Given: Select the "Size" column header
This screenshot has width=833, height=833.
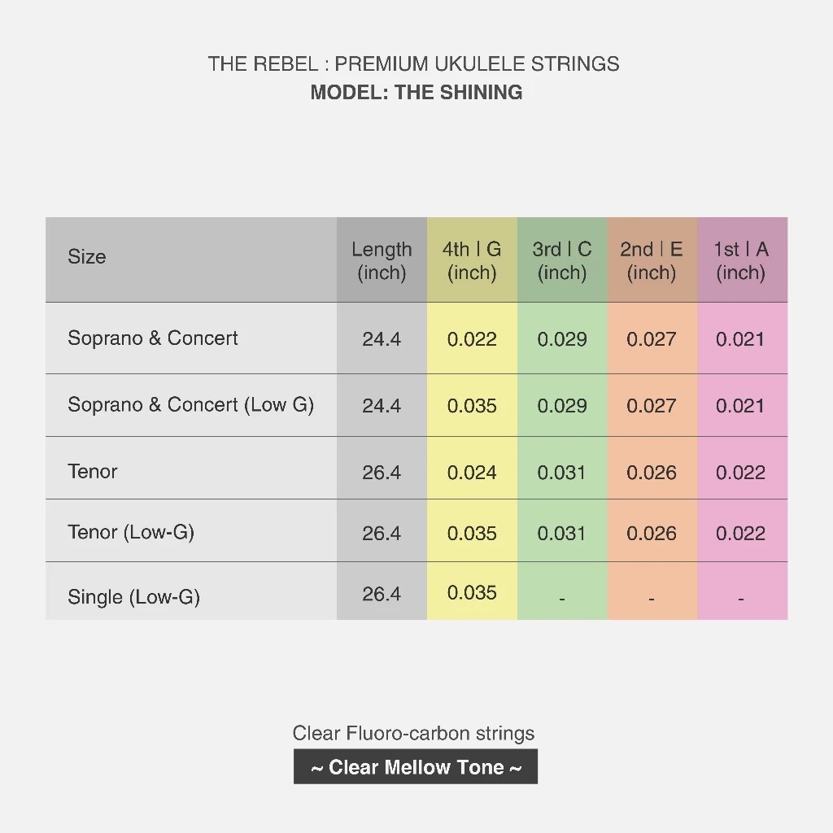Looking at the screenshot, I should coord(87,257).
